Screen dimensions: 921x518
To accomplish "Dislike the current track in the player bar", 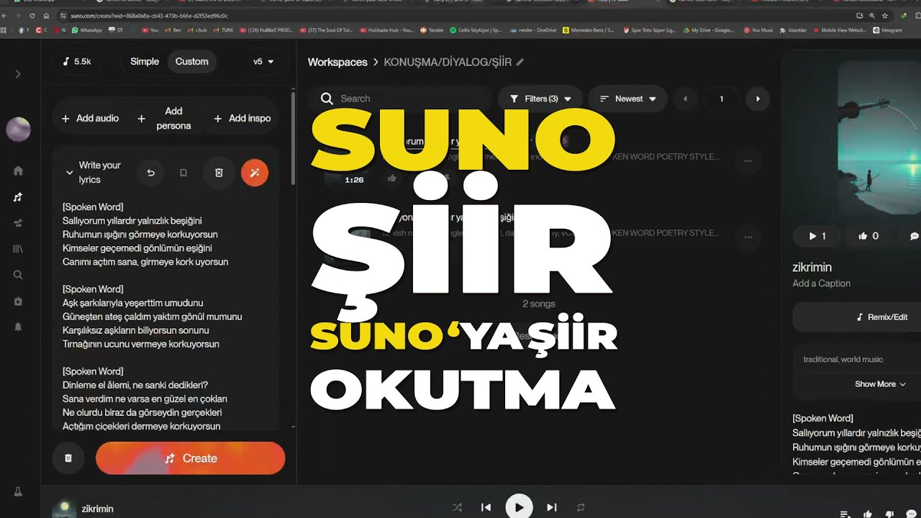I will coord(890,514).
